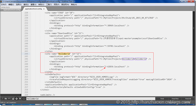The width and height of the screenshot is (196, 106).
Task: Toggle case sensitive Aa search option
Action: [x=6, y=99]
